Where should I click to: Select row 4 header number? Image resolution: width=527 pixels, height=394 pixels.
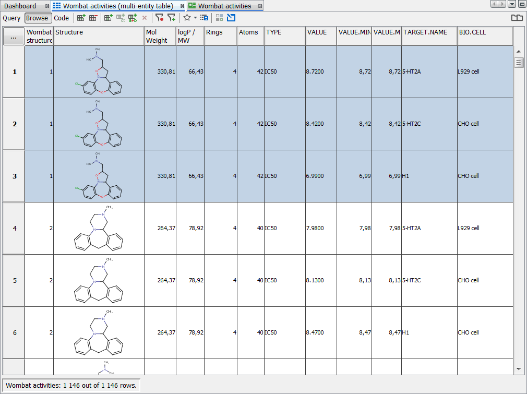click(14, 228)
